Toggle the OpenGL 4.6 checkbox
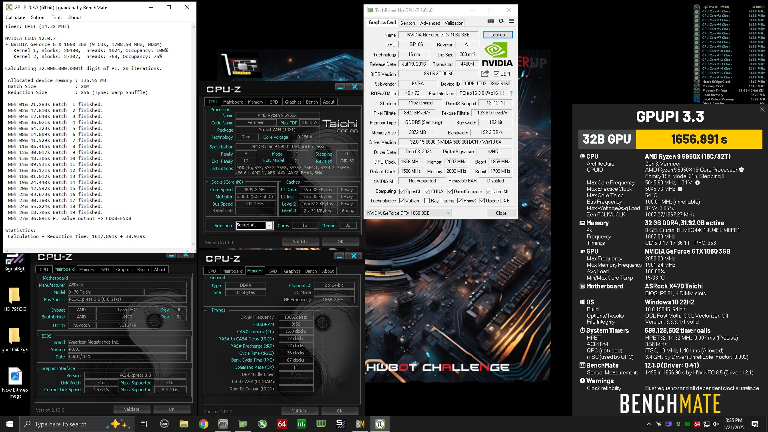The height and width of the screenshot is (432, 768). pos(482,201)
